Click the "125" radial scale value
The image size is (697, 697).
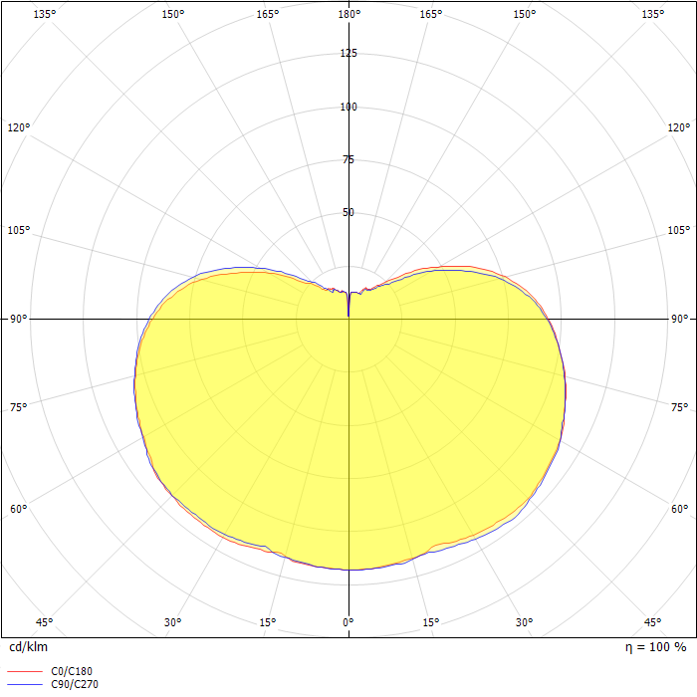click(348, 54)
